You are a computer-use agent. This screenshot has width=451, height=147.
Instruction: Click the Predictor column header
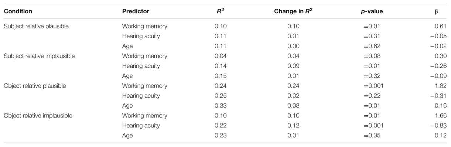click(x=136, y=11)
